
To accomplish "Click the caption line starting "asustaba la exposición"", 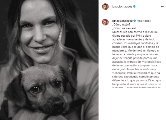I will click(137, 62).
